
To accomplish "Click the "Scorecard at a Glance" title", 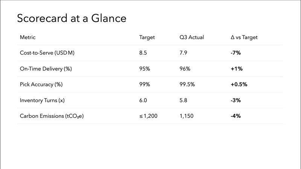I will point(71,18).
